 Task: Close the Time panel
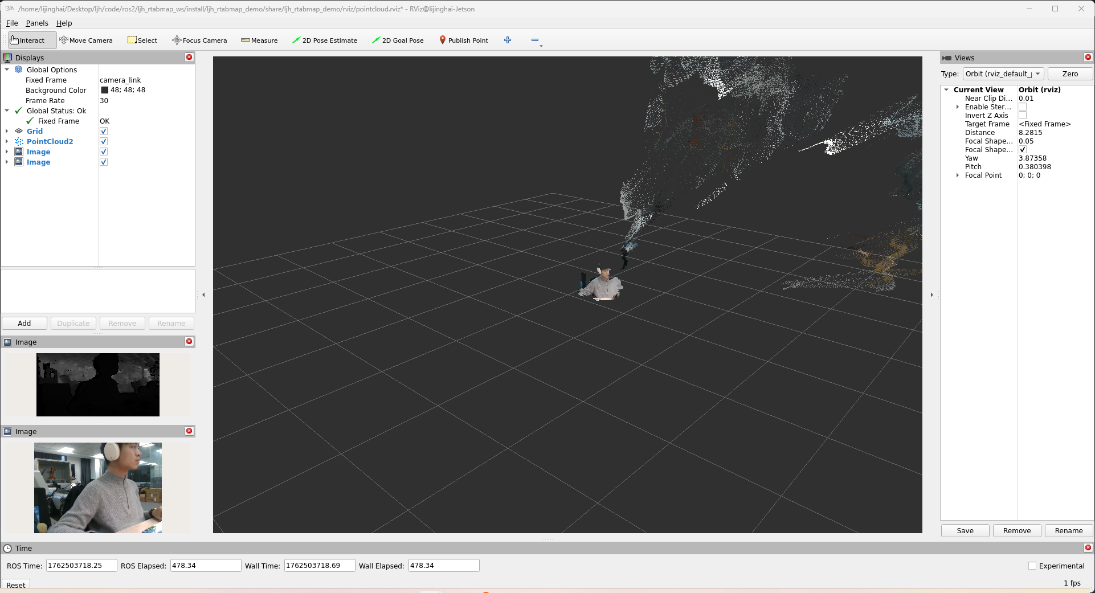coord(1088,547)
